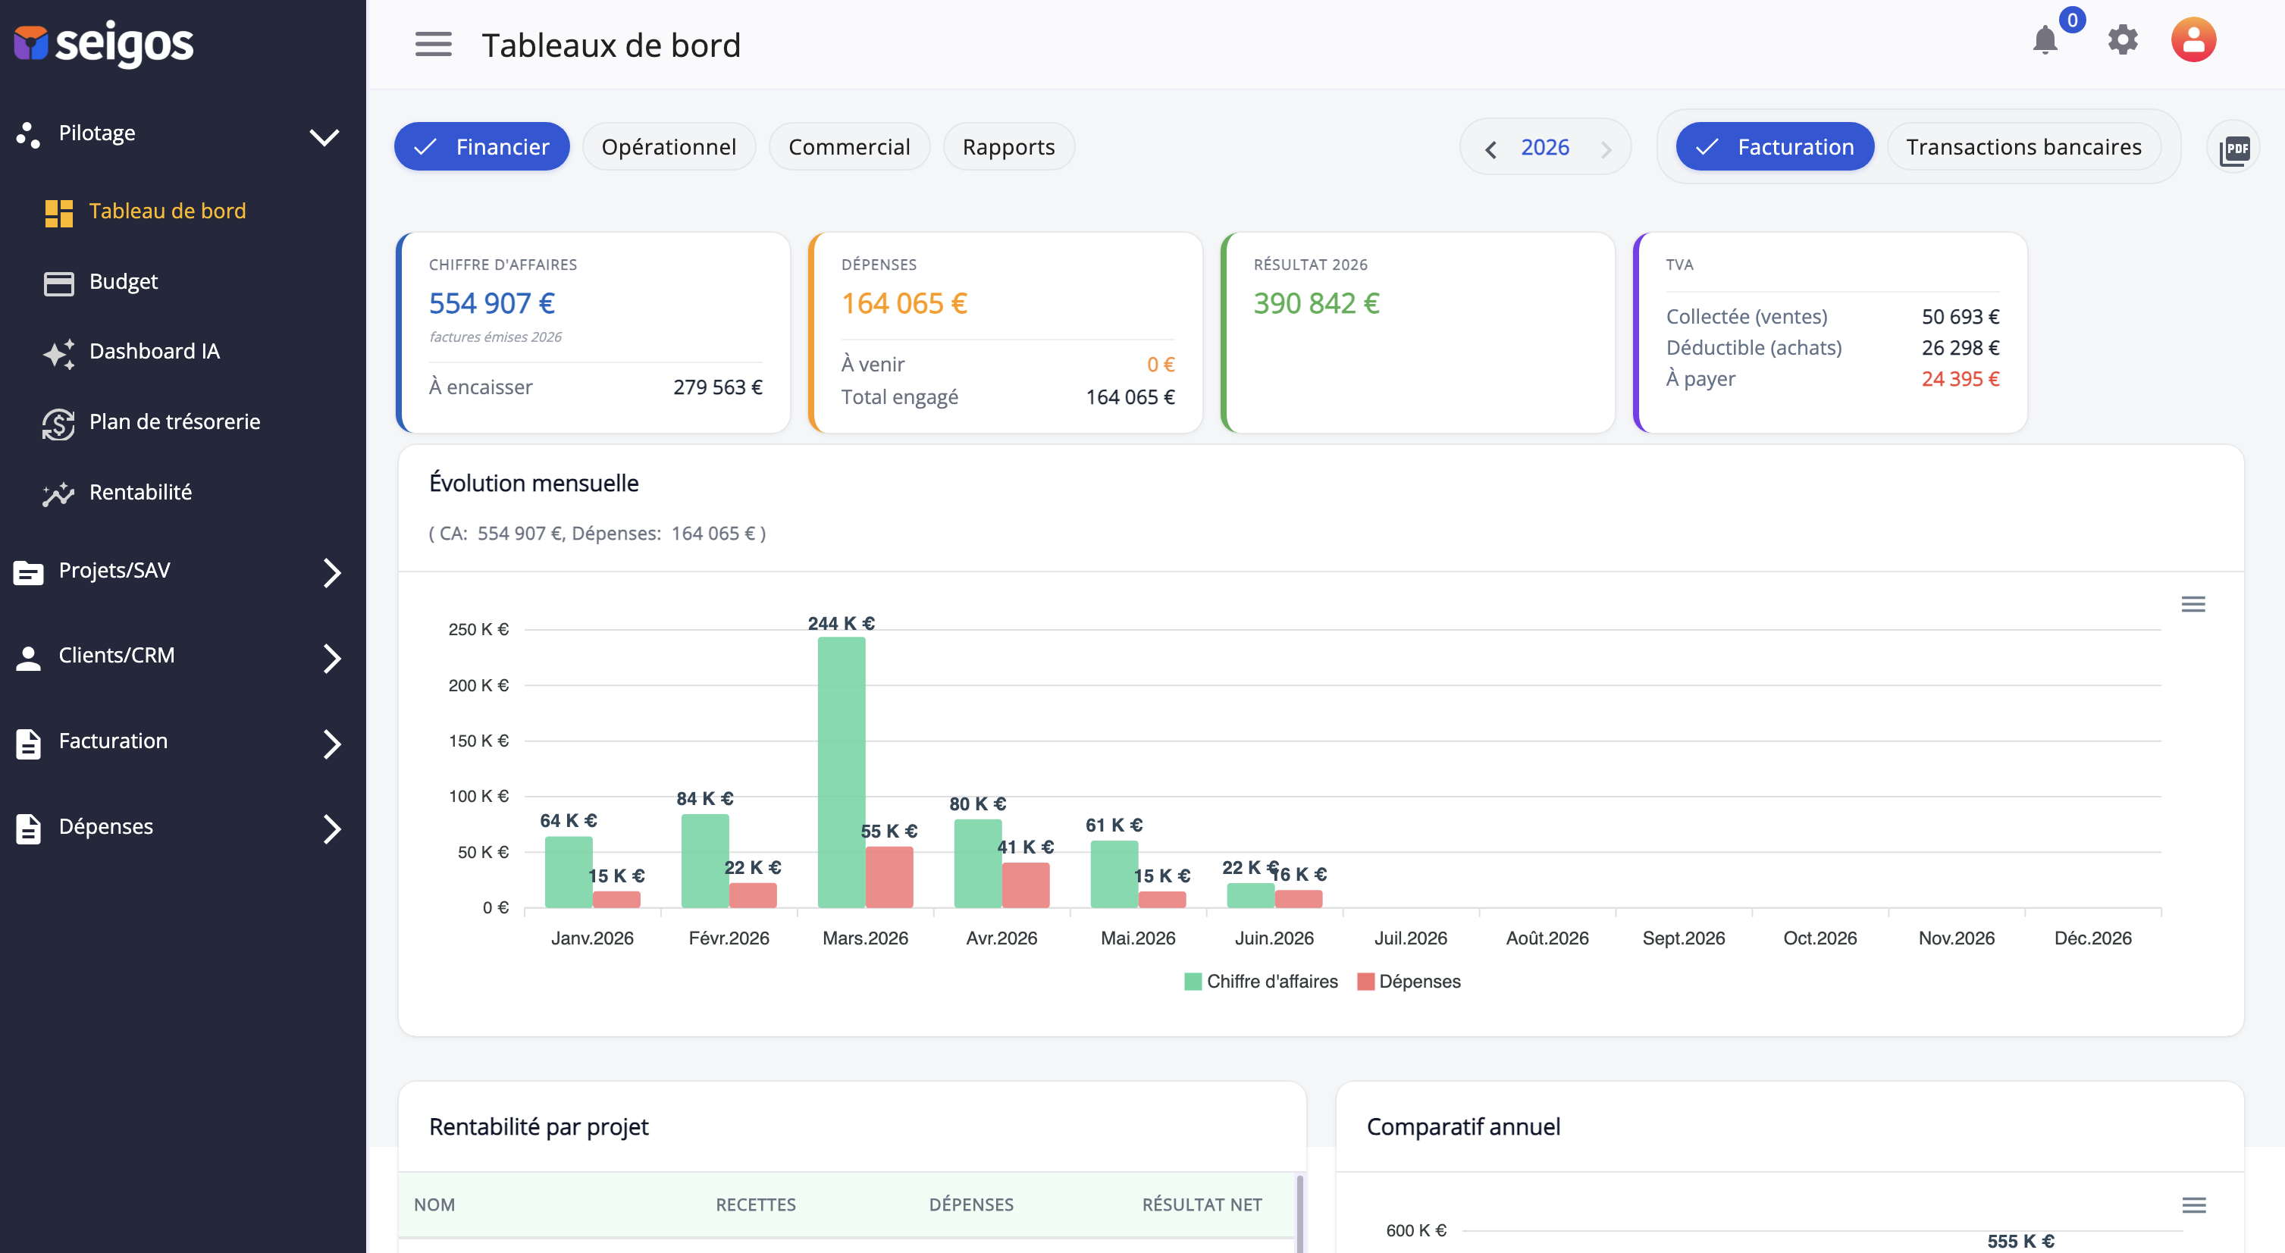Click the Dashboard IA sparkle icon
2285x1253 pixels.
pyautogui.click(x=58, y=353)
